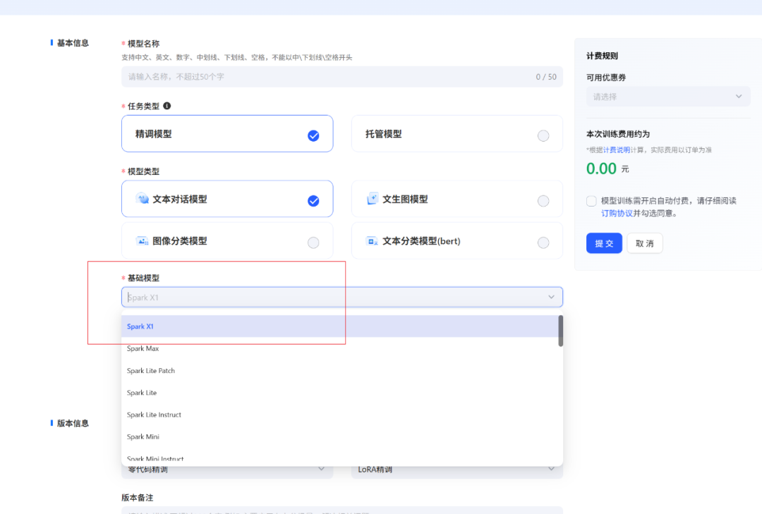Open the 零代码精调 dropdown

tap(227, 470)
